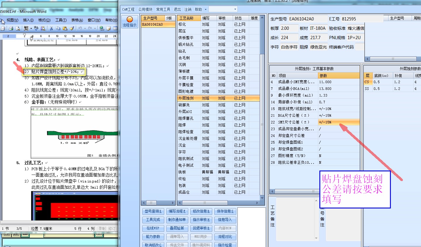Open the 常用工具 menu
The height and width of the screenshot is (247, 421).
(163, 9)
